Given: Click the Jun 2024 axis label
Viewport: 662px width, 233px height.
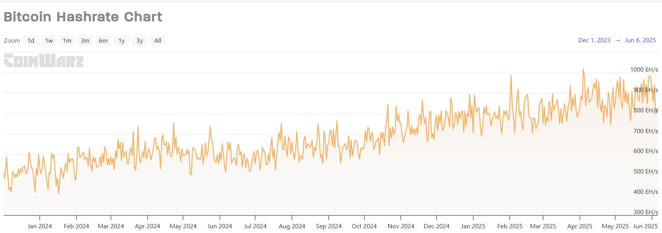Looking at the screenshot, I should [220, 226].
